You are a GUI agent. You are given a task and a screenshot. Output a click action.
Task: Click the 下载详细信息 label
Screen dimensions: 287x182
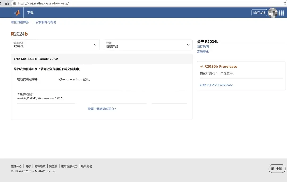coord(25,94)
